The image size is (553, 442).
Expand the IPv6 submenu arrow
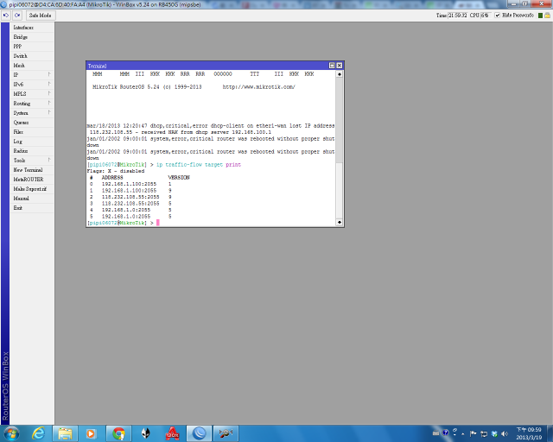[x=49, y=85]
